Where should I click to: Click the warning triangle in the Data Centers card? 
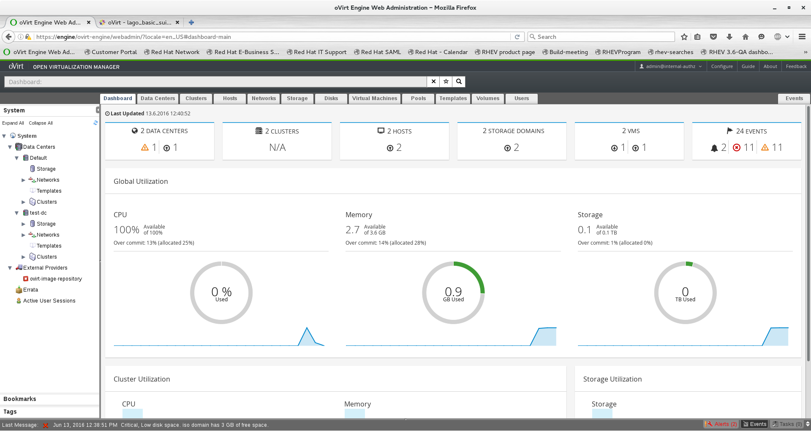click(145, 147)
